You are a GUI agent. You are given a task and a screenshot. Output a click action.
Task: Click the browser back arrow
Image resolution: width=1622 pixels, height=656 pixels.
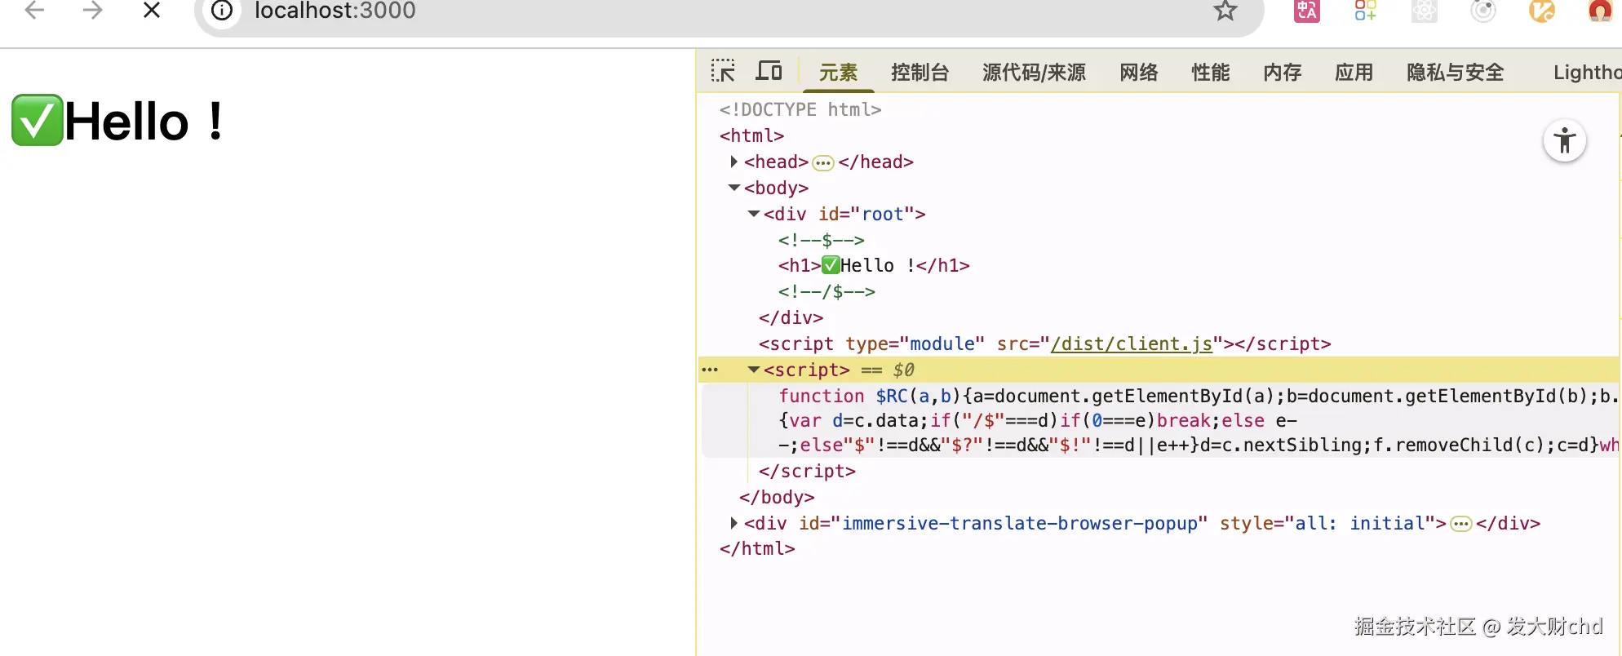coord(34,10)
